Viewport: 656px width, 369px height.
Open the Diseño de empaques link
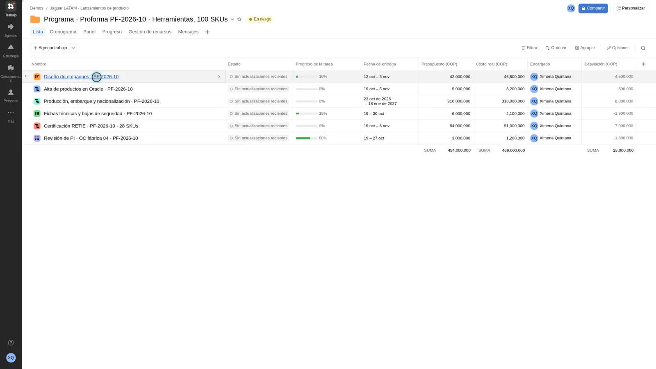(81, 77)
